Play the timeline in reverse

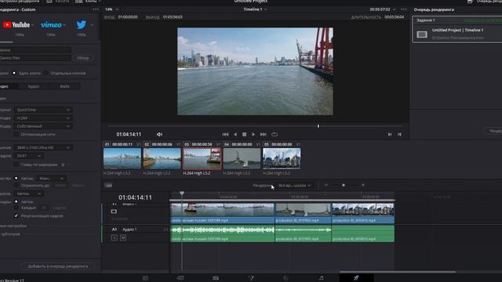[235, 135]
